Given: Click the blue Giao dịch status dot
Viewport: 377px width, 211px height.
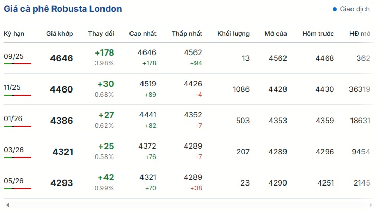Looking at the screenshot, I should (335, 9).
